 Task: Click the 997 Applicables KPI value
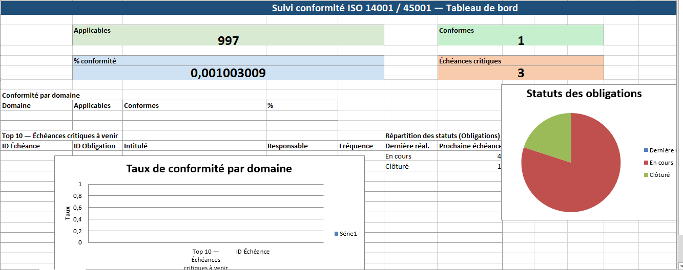pyautogui.click(x=228, y=41)
